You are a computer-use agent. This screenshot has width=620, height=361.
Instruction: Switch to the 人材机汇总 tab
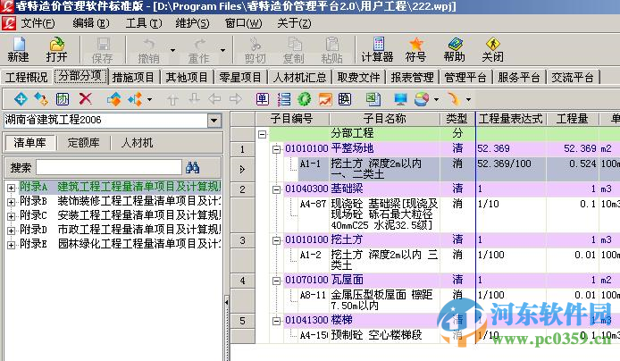coord(299,77)
